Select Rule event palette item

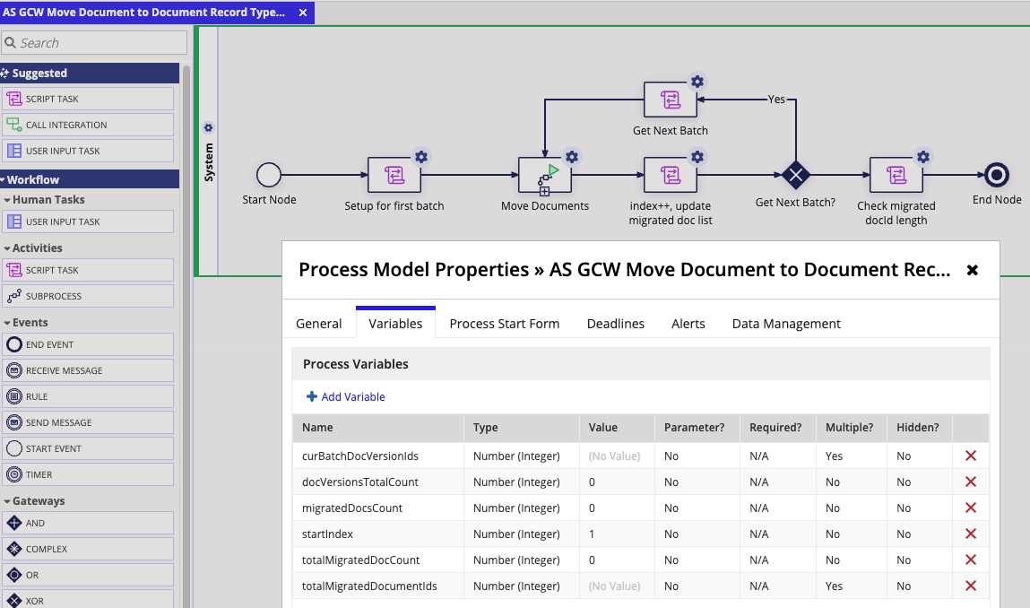[88, 396]
